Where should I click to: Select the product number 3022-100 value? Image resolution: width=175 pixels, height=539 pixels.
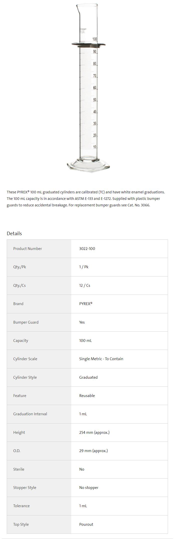tap(87, 248)
